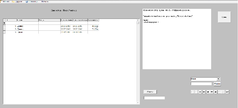Click the row selector box of row 3

click(4, 32)
